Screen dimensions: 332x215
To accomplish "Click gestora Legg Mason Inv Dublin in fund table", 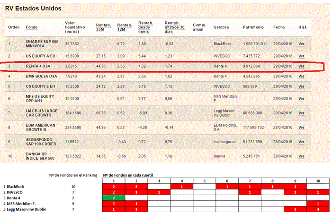I will pos(224,113).
